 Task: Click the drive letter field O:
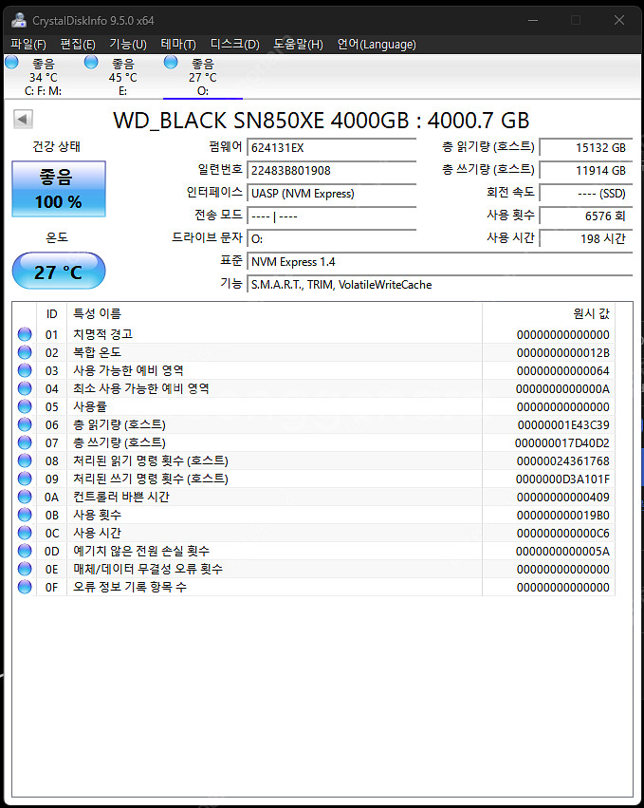[x=332, y=238]
